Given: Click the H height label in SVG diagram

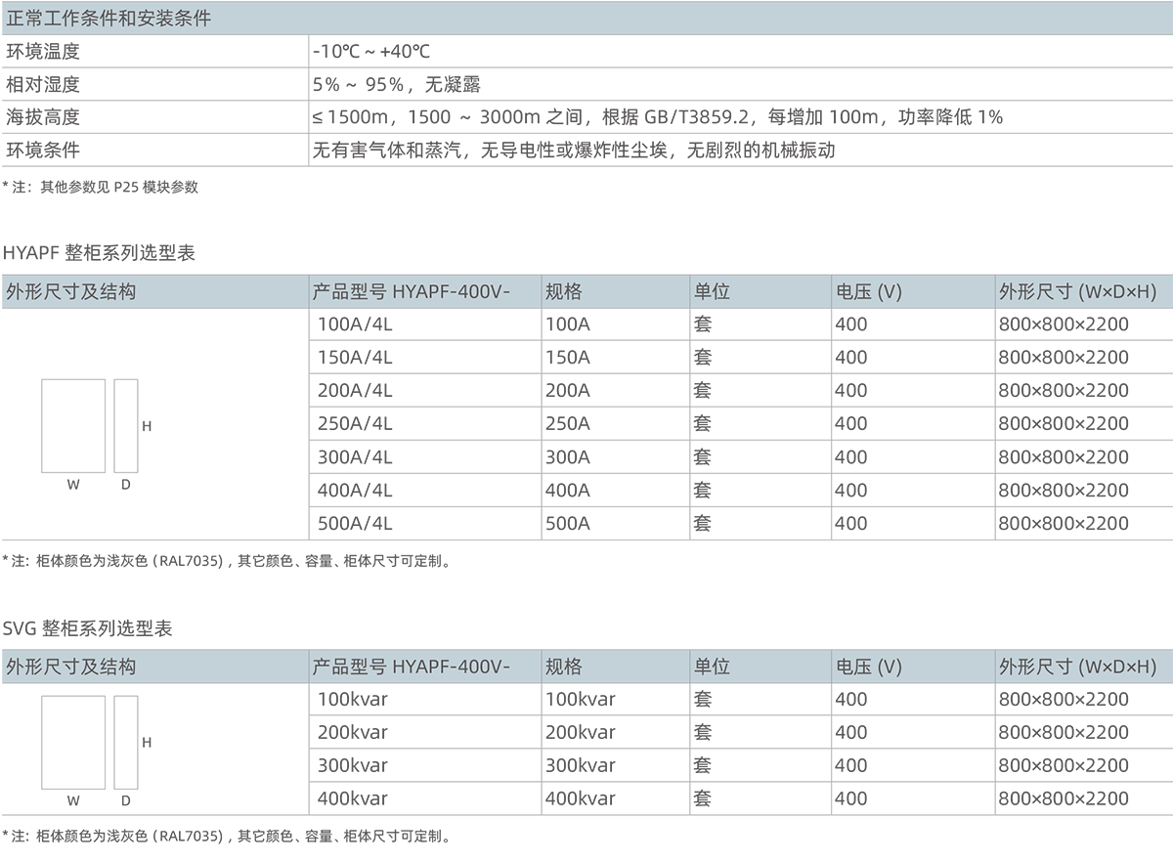Looking at the screenshot, I should [x=148, y=743].
